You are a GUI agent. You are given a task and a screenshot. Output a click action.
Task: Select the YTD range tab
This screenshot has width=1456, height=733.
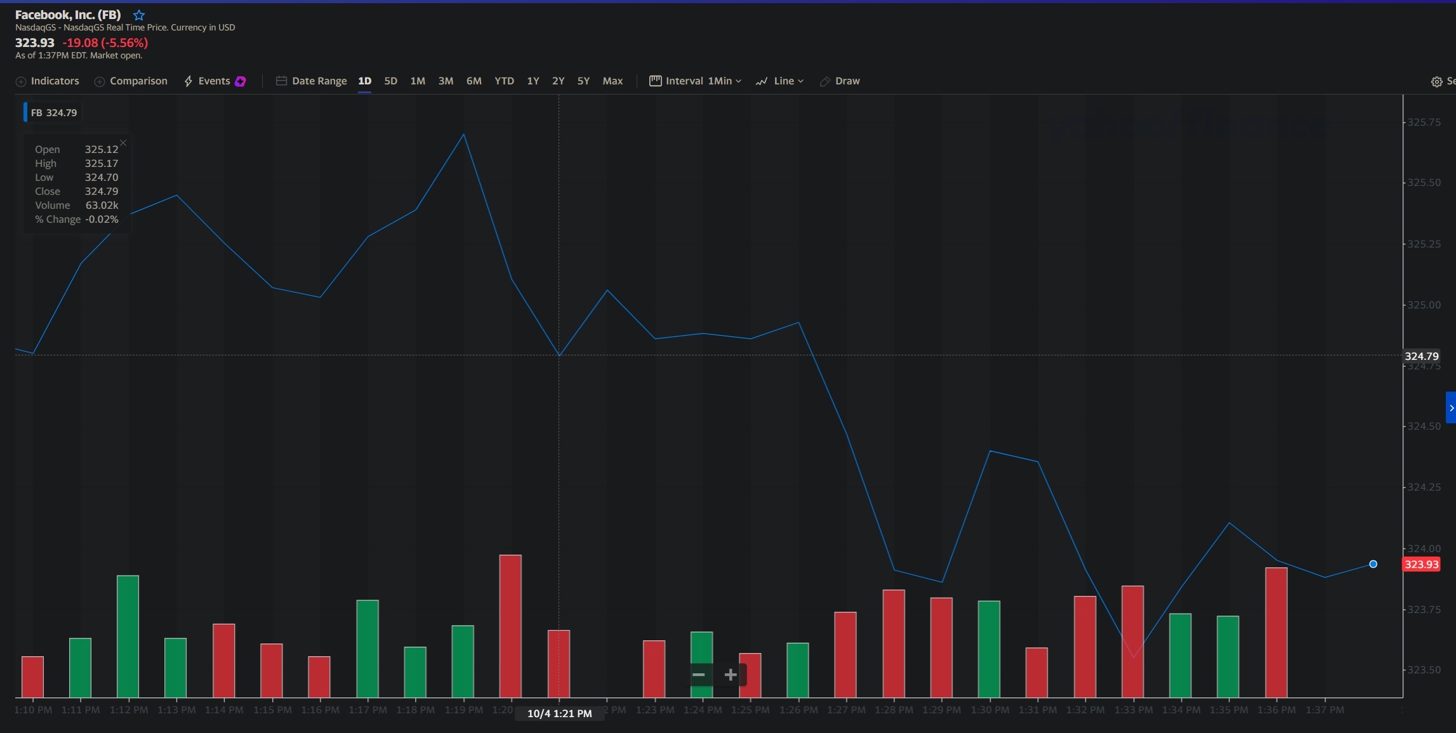tap(504, 81)
